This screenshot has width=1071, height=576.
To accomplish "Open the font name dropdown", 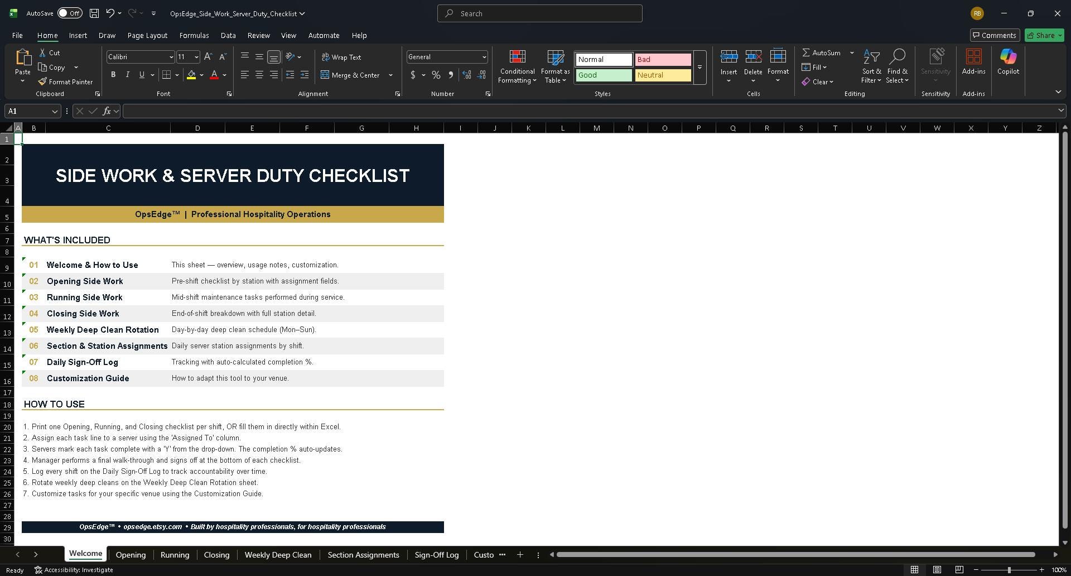I will (171, 57).
